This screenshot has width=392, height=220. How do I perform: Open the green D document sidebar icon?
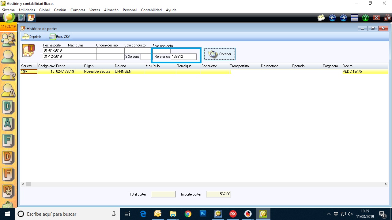[8, 108]
